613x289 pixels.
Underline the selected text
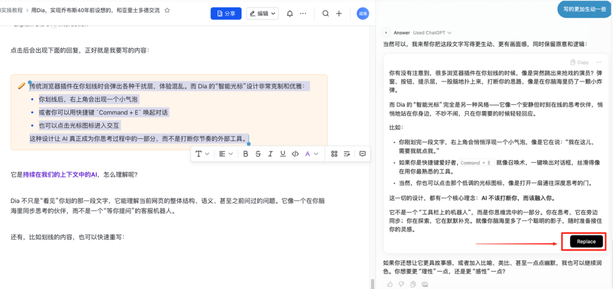pyautogui.click(x=282, y=154)
